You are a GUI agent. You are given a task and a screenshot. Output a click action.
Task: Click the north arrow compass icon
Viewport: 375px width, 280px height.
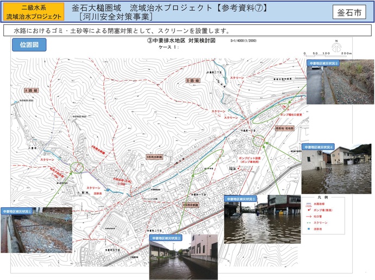tap(336, 44)
